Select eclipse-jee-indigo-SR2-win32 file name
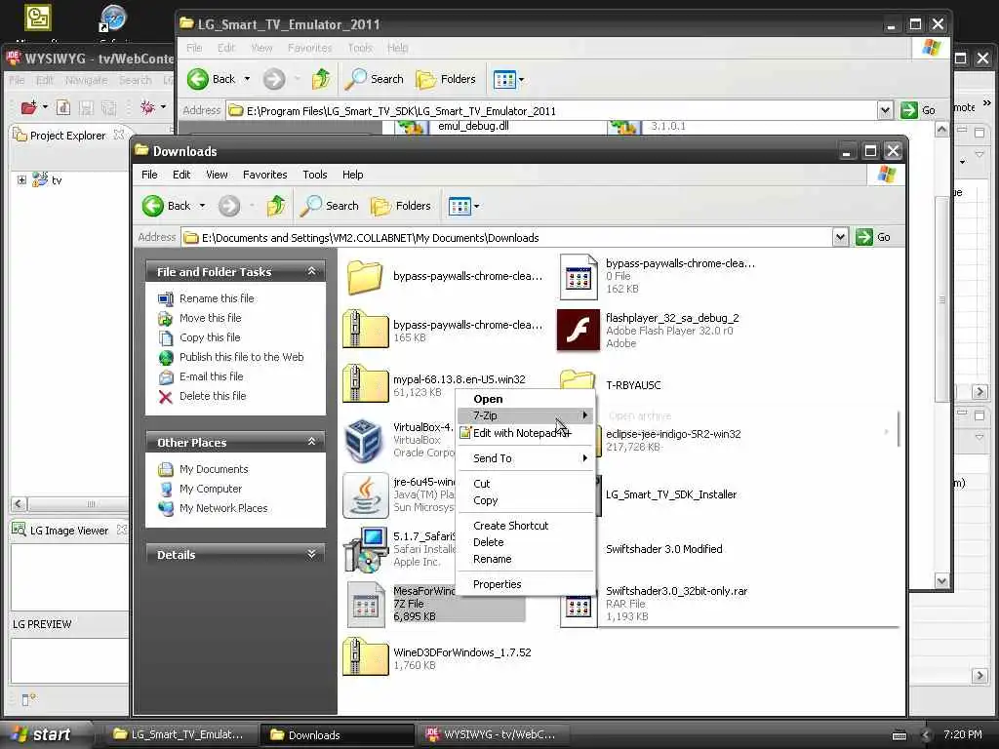 [x=673, y=434]
